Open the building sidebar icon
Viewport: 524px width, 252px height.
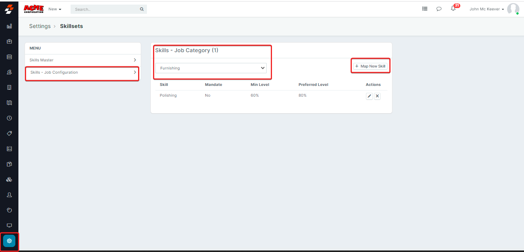(9, 87)
